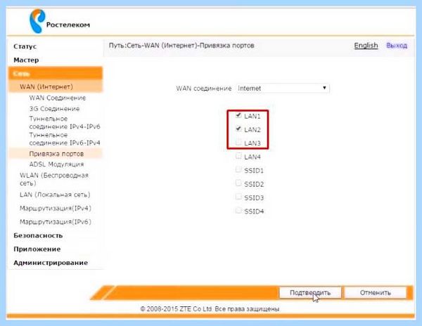Uncheck the LAN1 checkbox
This screenshot has width=422, height=326.
pos(238,115)
